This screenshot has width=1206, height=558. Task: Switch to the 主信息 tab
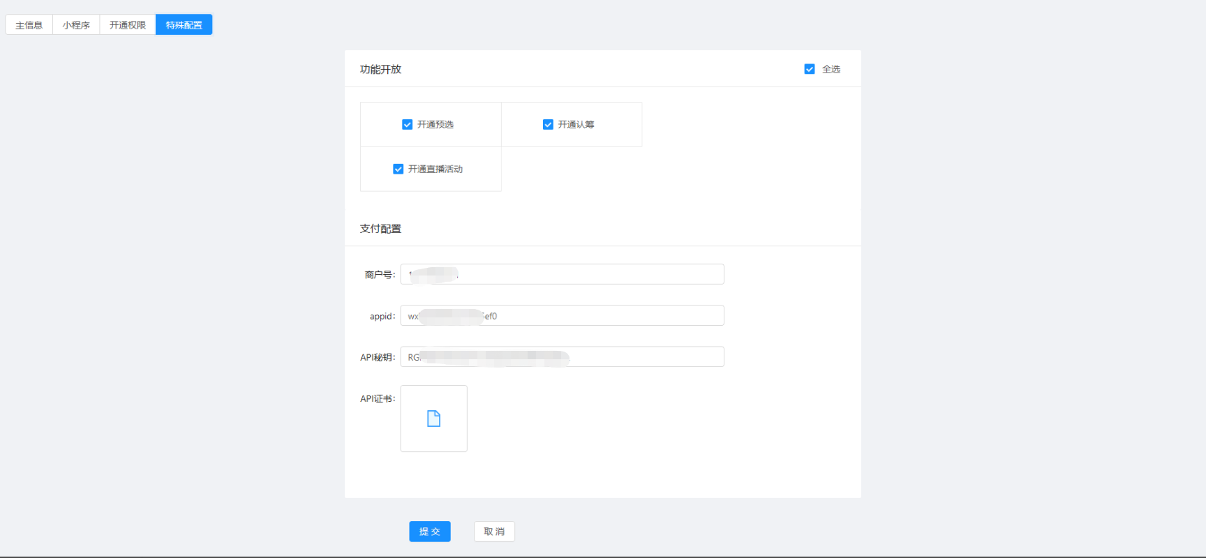click(29, 25)
